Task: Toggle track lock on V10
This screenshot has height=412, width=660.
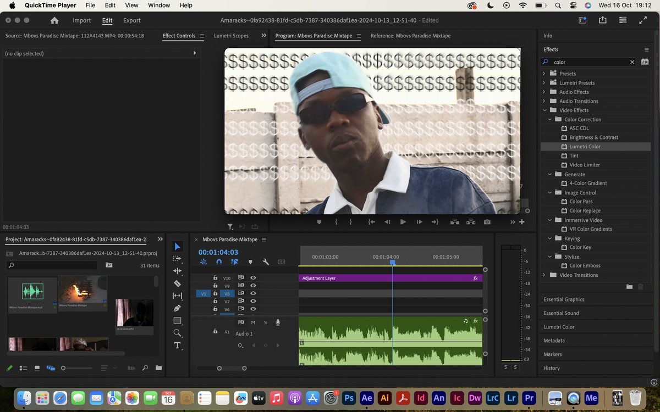Action: (x=216, y=278)
